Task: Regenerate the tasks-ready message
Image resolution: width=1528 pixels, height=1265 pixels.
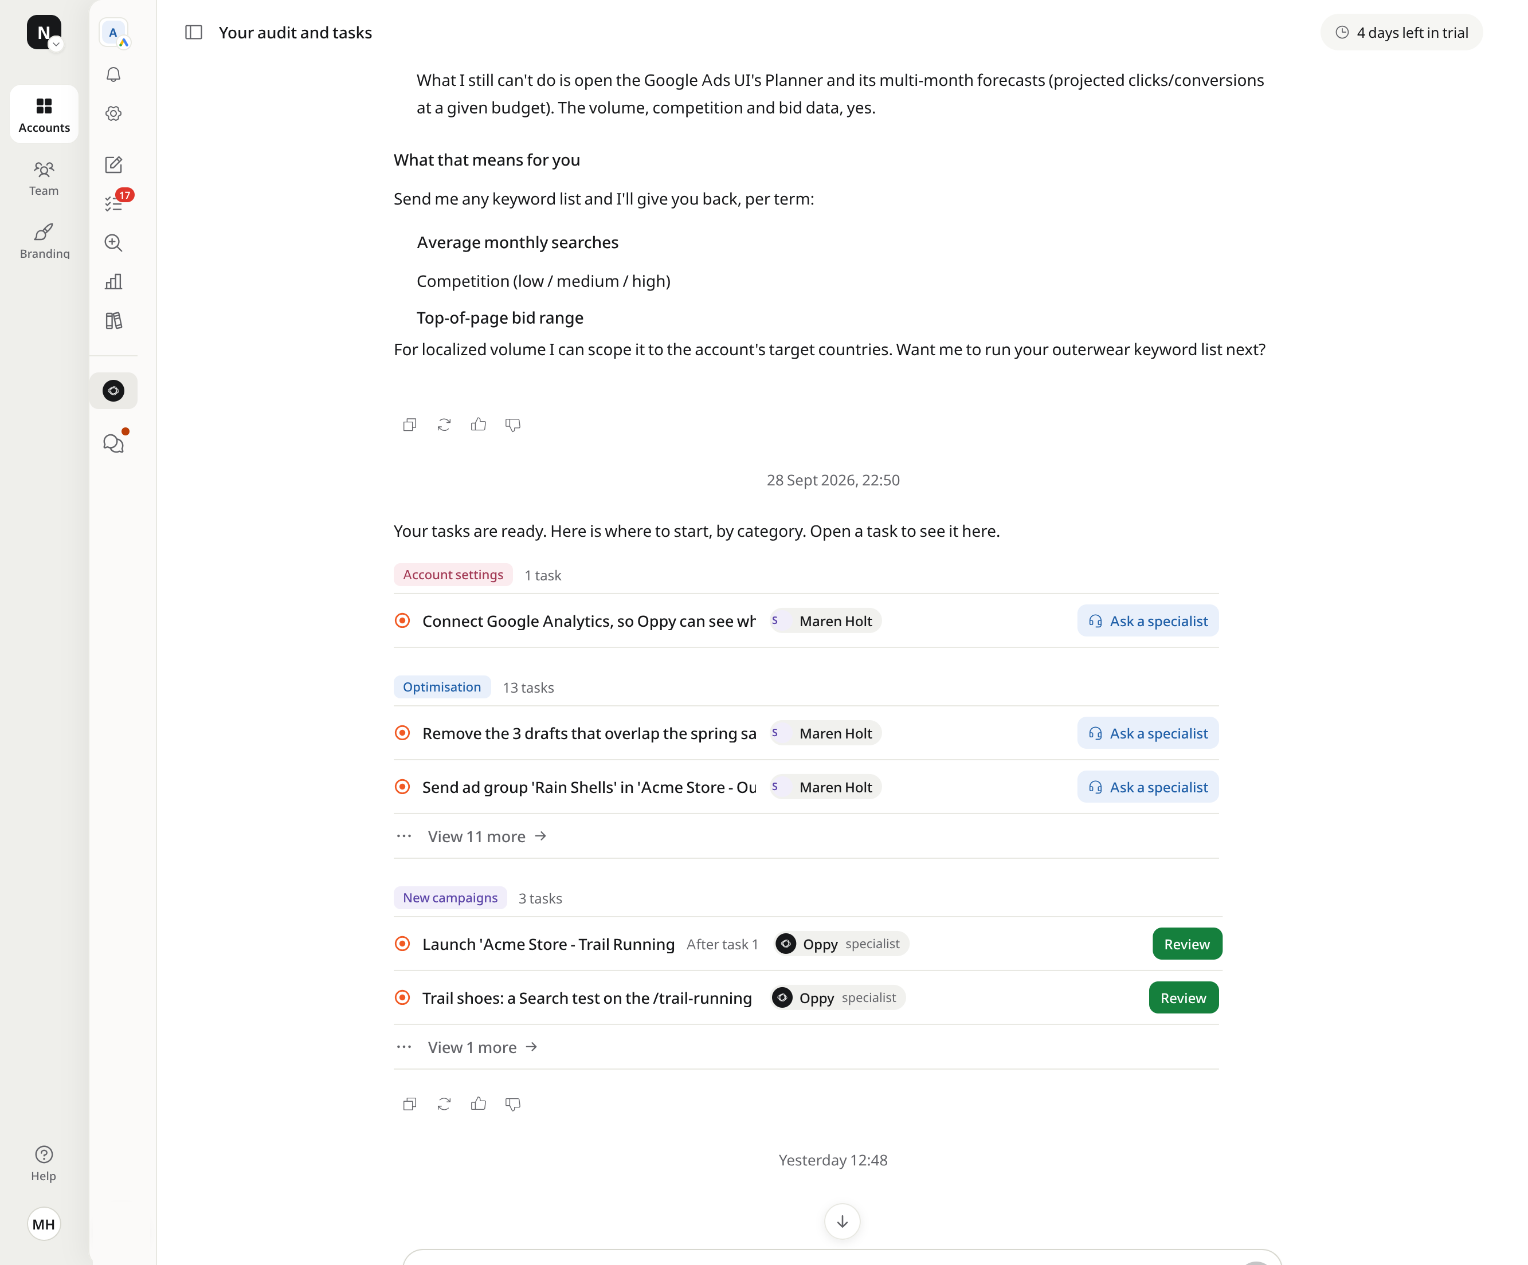Action: [444, 1104]
